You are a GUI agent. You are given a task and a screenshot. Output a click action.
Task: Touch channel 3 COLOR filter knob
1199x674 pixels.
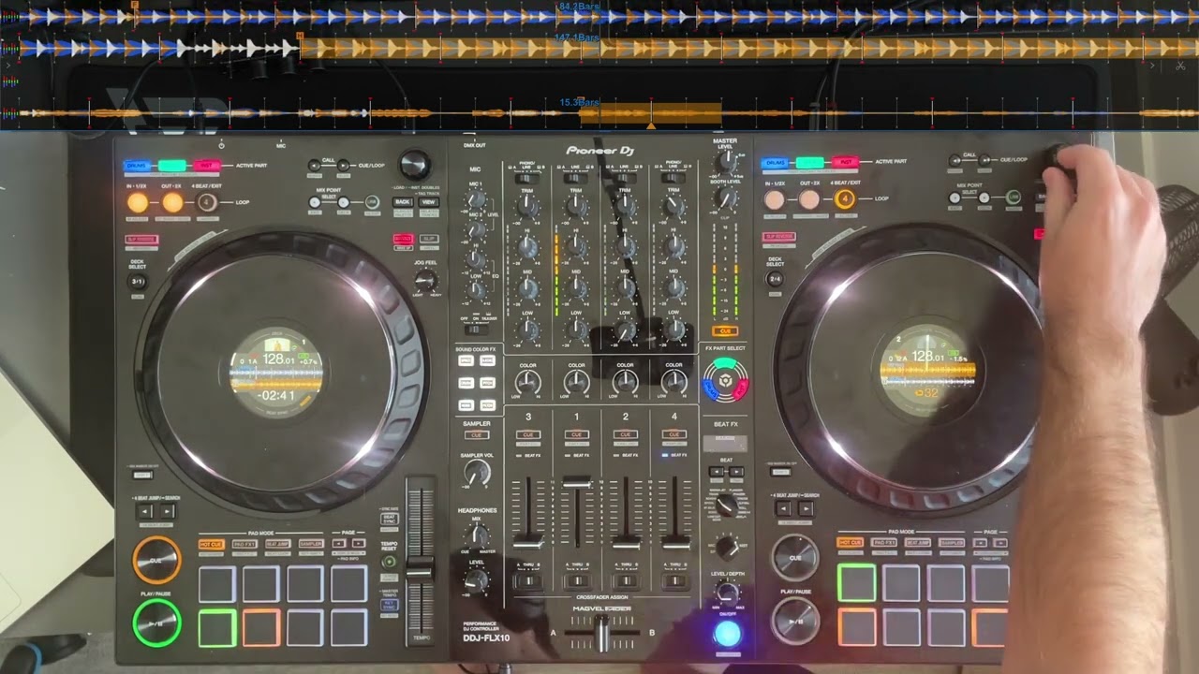pyautogui.click(x=527, y=382)
